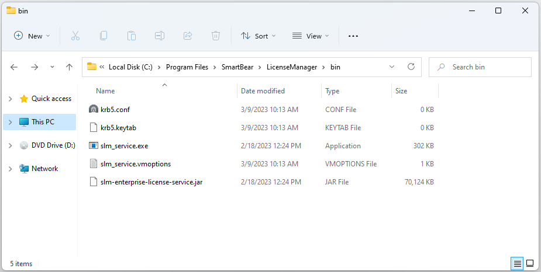The height and width of the screenshot is (272, 541).
Task: Go forward with the right arrow
Action: (x=35, y=67)
